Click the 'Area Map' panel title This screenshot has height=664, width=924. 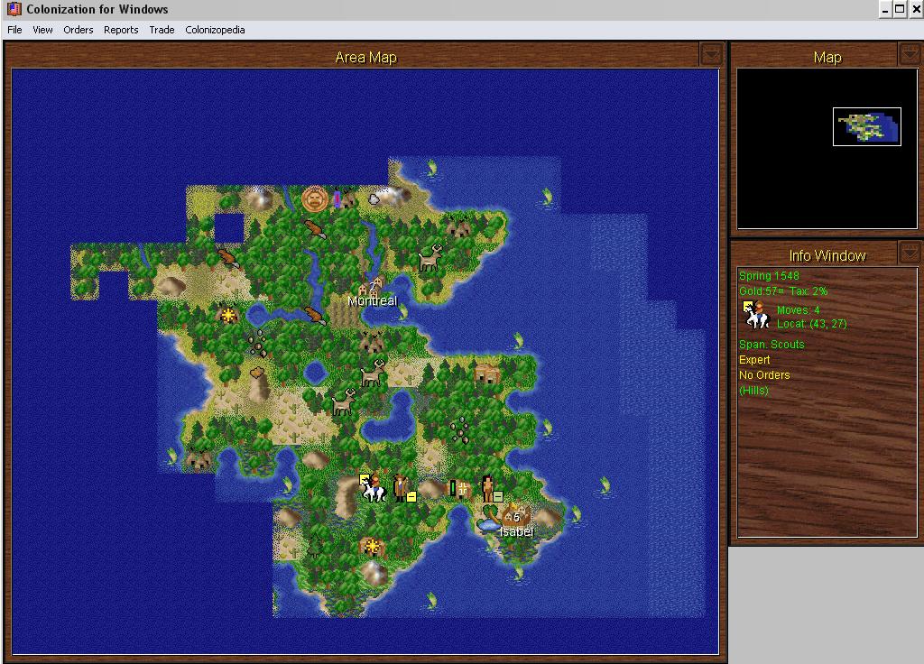tap(366, 57)
